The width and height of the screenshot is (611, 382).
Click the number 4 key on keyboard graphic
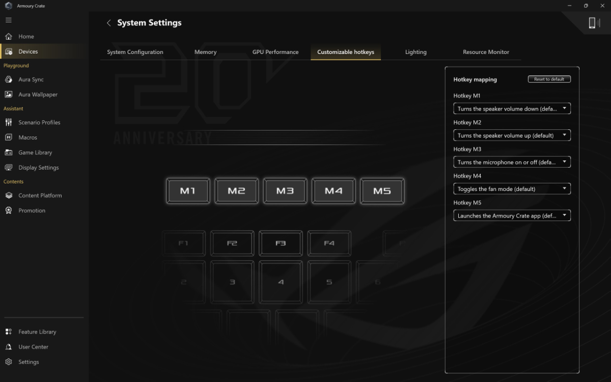(x=281, y=282)
